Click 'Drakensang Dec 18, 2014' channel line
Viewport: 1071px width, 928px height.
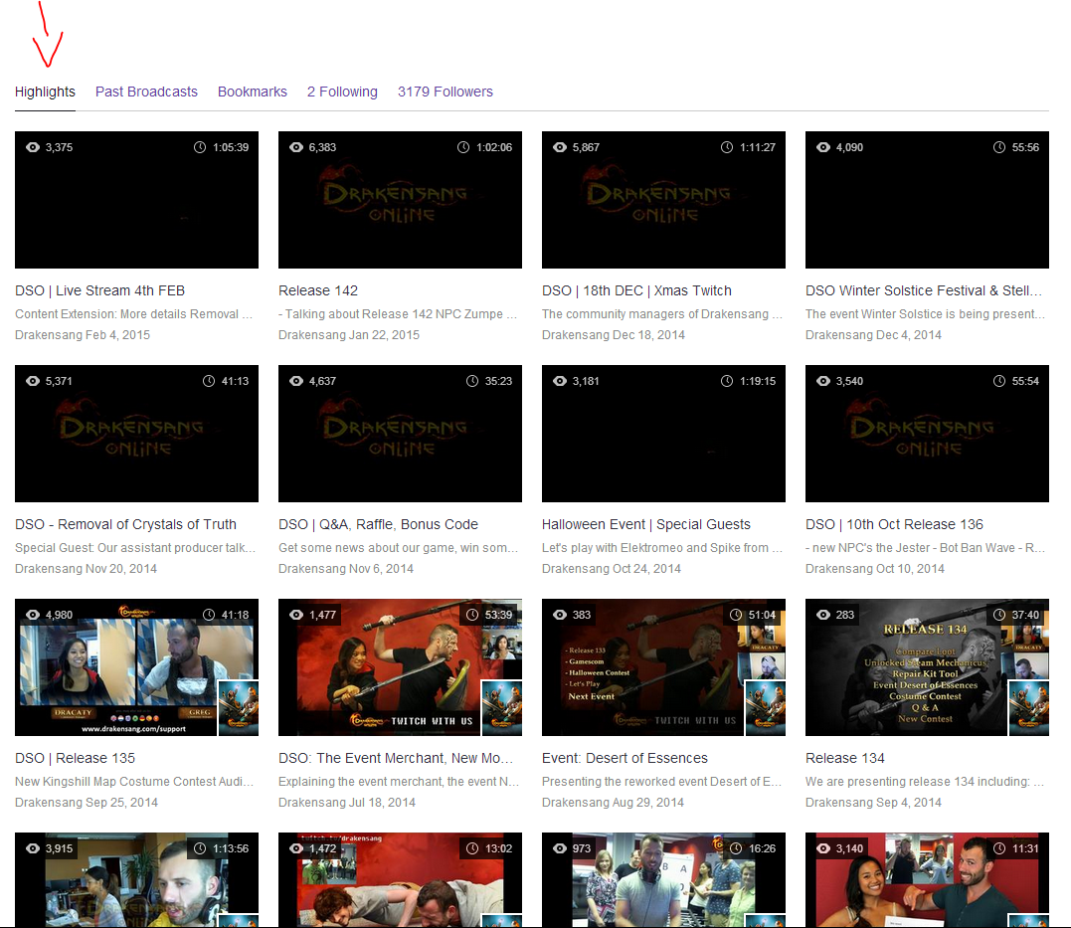(x=614, y=335)
